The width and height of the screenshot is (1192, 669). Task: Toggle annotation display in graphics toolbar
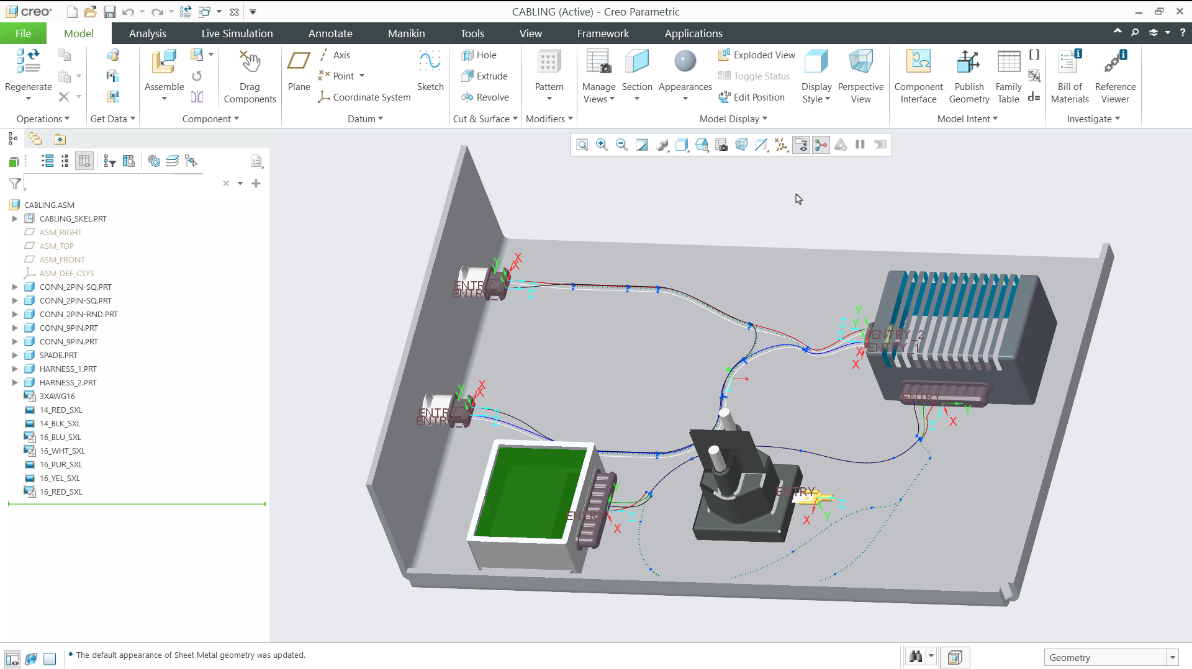pyautogui.click(x=801, y=145)
